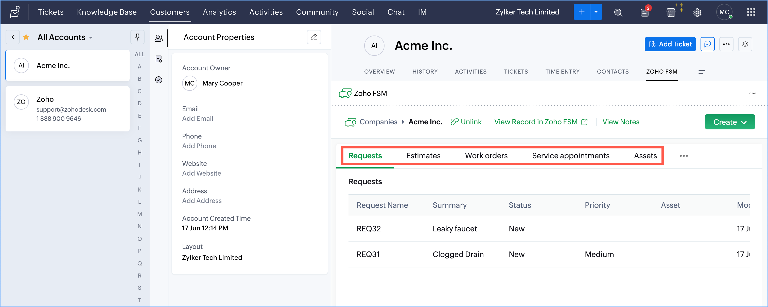This screenshot has width=768, height=307.
Task: Open the nine-dot apps grid
Action: click(x=751, y=12)
